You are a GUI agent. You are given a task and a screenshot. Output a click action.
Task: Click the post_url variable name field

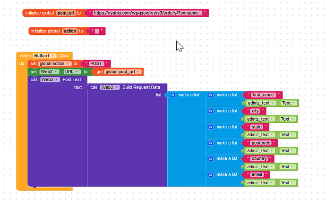(x=68, y=13)
